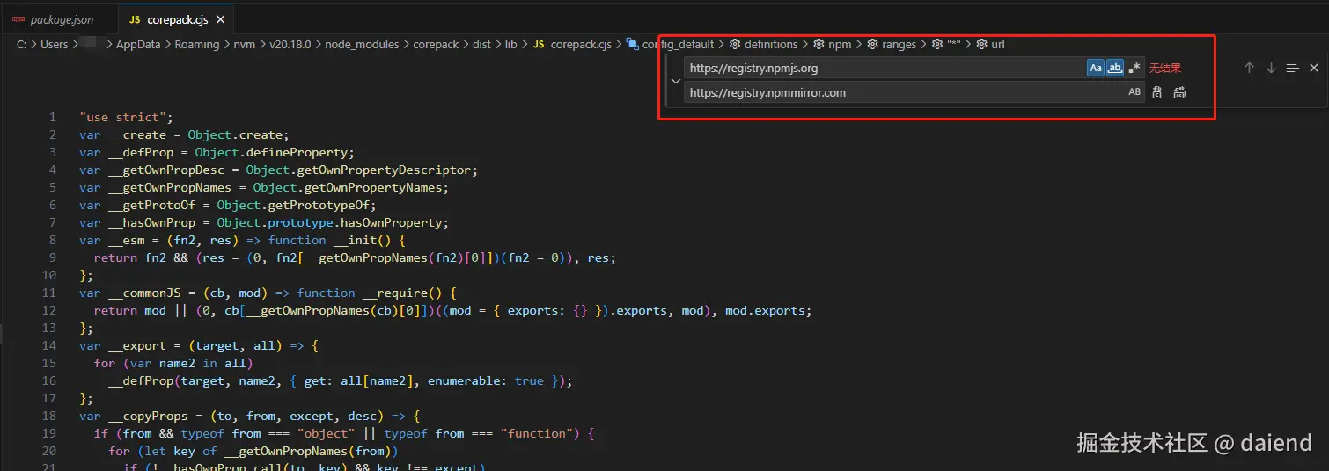This screenshot has width=1329, height=471.
Task: Open node_modules breadcrumb segment
Action: (362, 44)
